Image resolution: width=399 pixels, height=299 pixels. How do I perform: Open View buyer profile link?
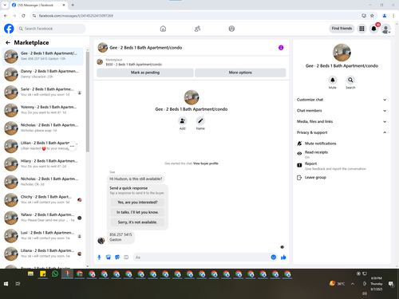coord(206,163)
